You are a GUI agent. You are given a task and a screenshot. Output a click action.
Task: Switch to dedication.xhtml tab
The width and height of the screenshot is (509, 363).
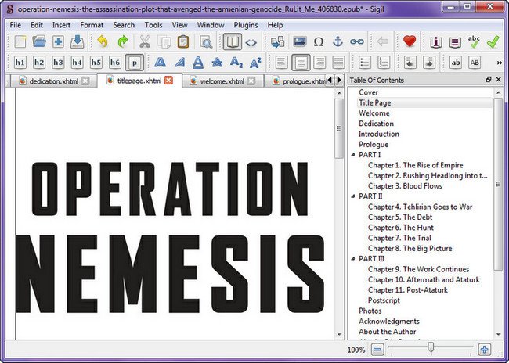[x=53, y=81]
